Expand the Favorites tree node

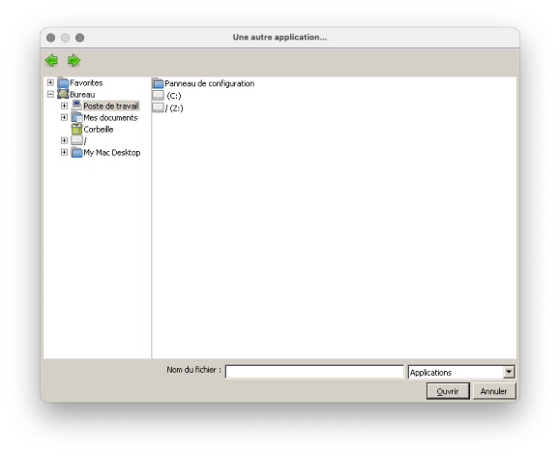point(50,82)
